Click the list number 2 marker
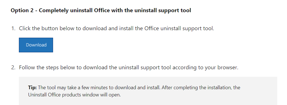The image size is (287, 105). point(13,68)
